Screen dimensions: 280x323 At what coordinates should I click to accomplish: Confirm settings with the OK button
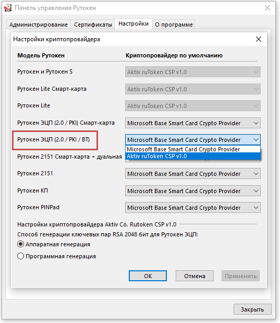pos(148,276)
